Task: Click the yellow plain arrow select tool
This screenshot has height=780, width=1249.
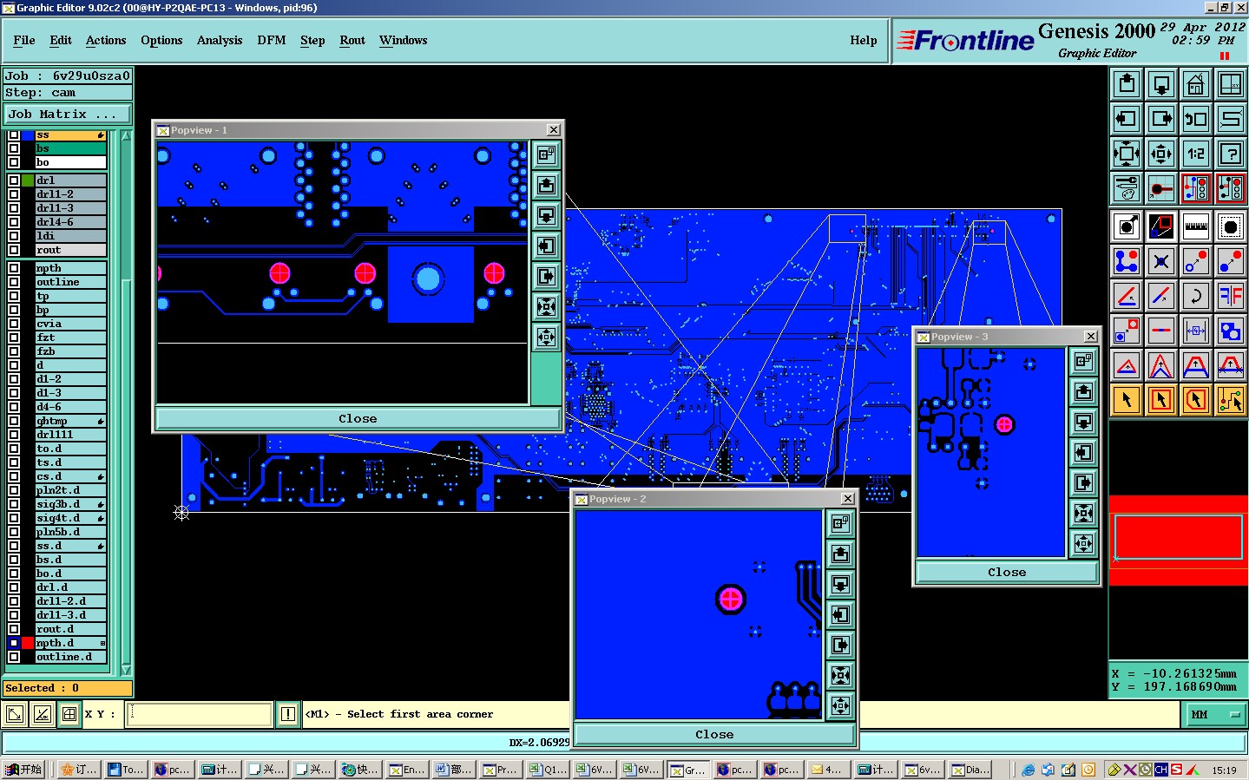Action: (x=1127, y=400)
